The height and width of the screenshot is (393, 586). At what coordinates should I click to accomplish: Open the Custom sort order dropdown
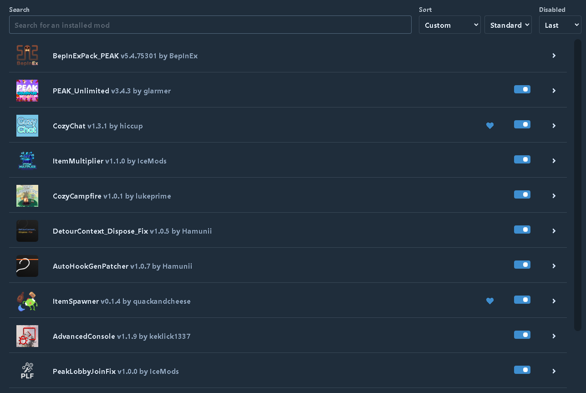[450, 25]
